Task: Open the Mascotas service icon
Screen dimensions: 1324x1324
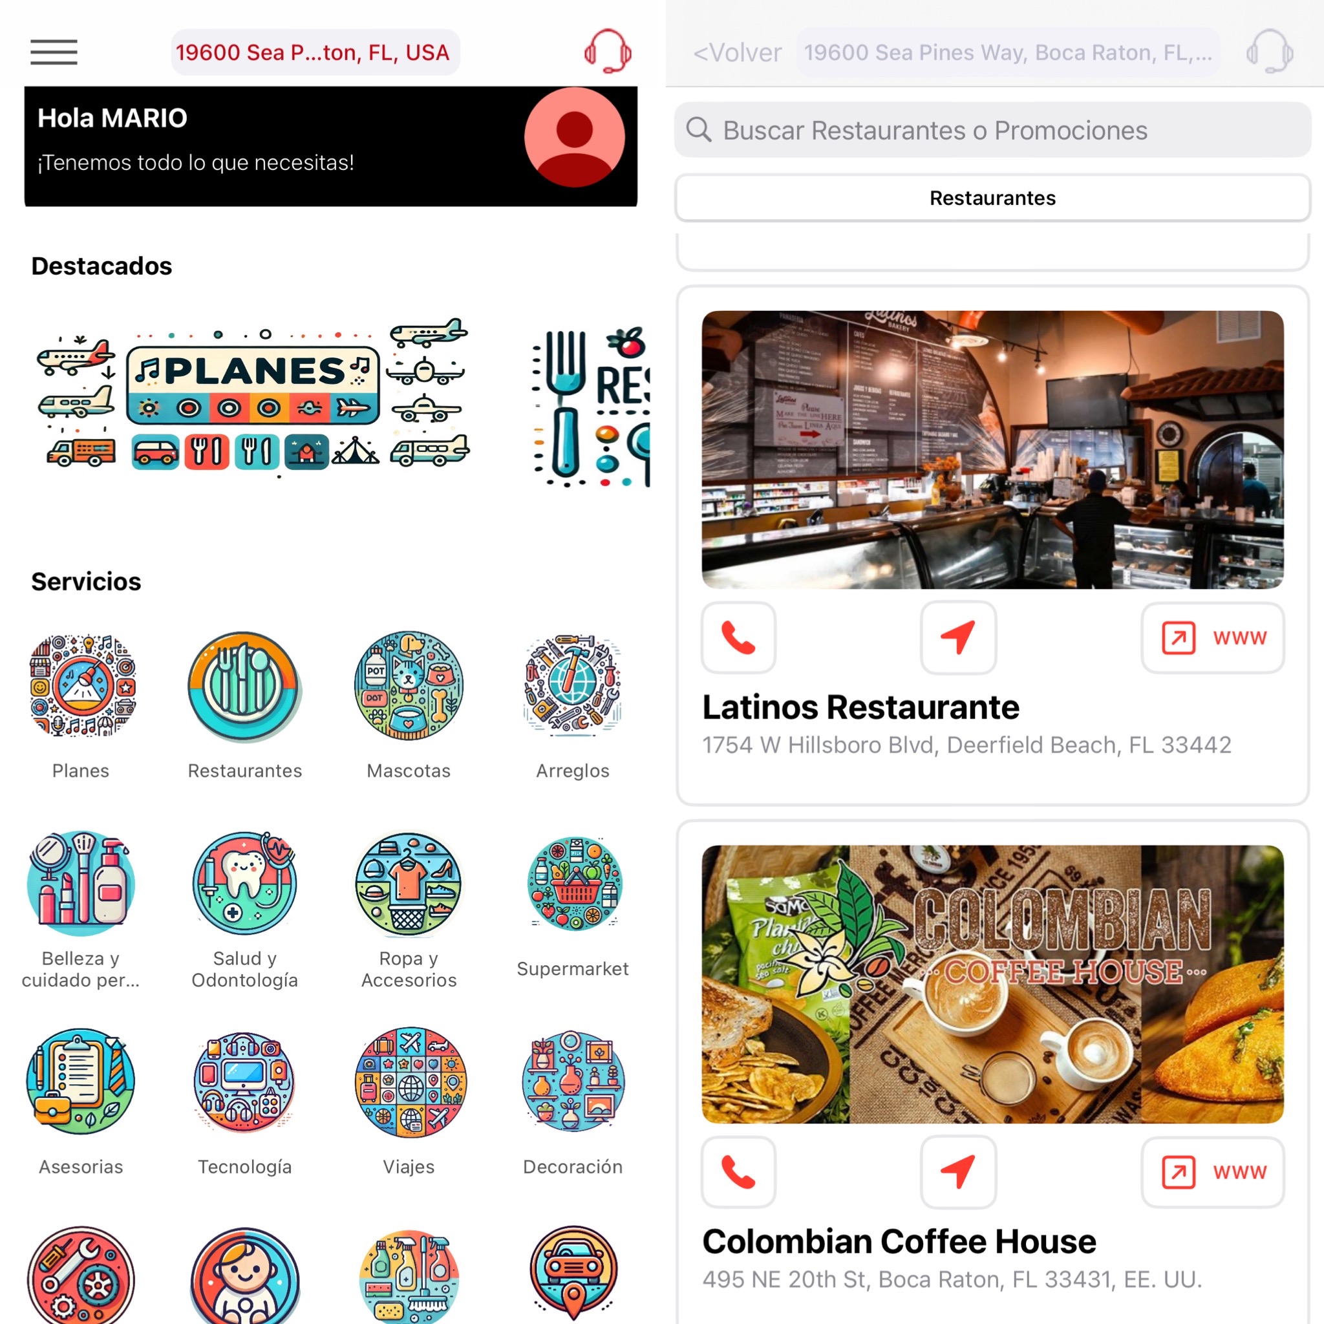Action: point(409,686)
